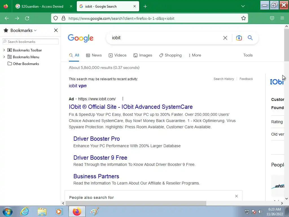The width and height of the screenshot is (289, 217).
Task: Switch to the Videos tab
Action: [x=117, y=55]
